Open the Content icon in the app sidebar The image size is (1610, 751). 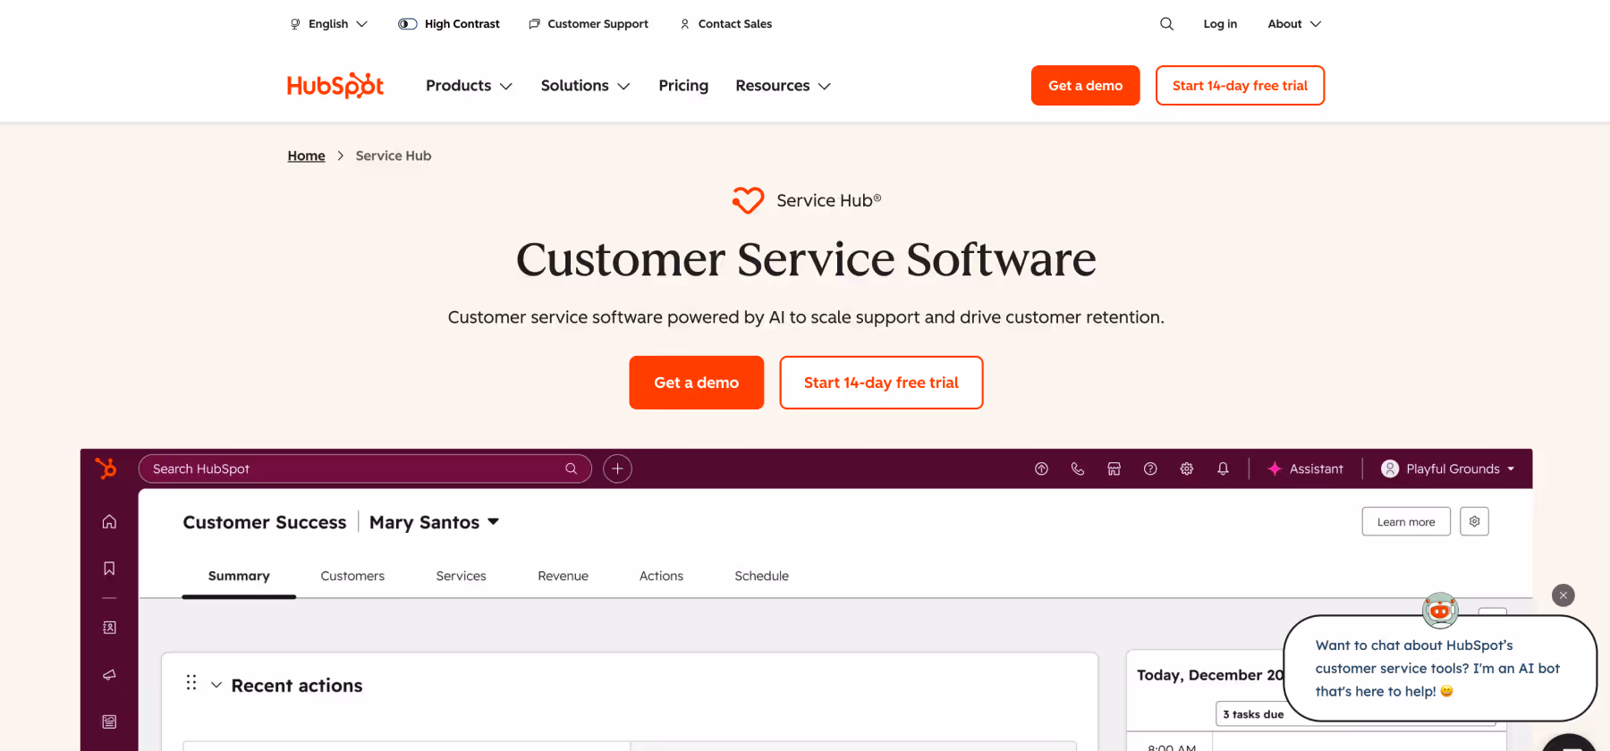click(109, 721)
